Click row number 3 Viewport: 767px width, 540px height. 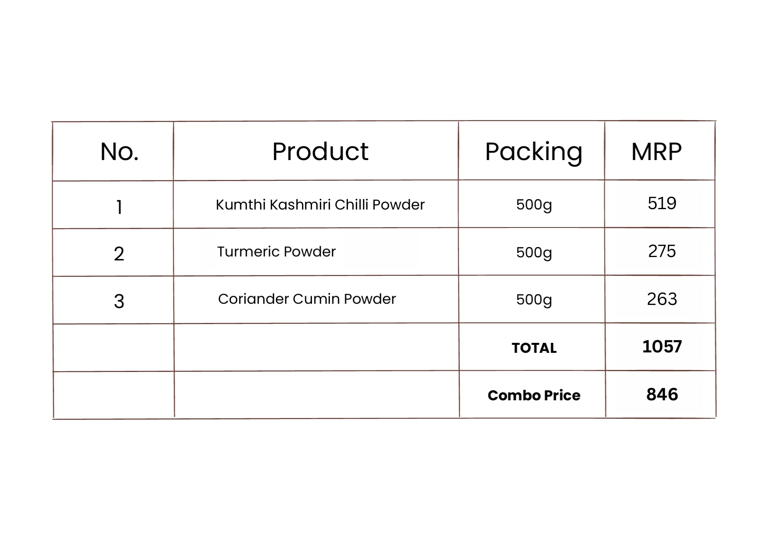119,301
